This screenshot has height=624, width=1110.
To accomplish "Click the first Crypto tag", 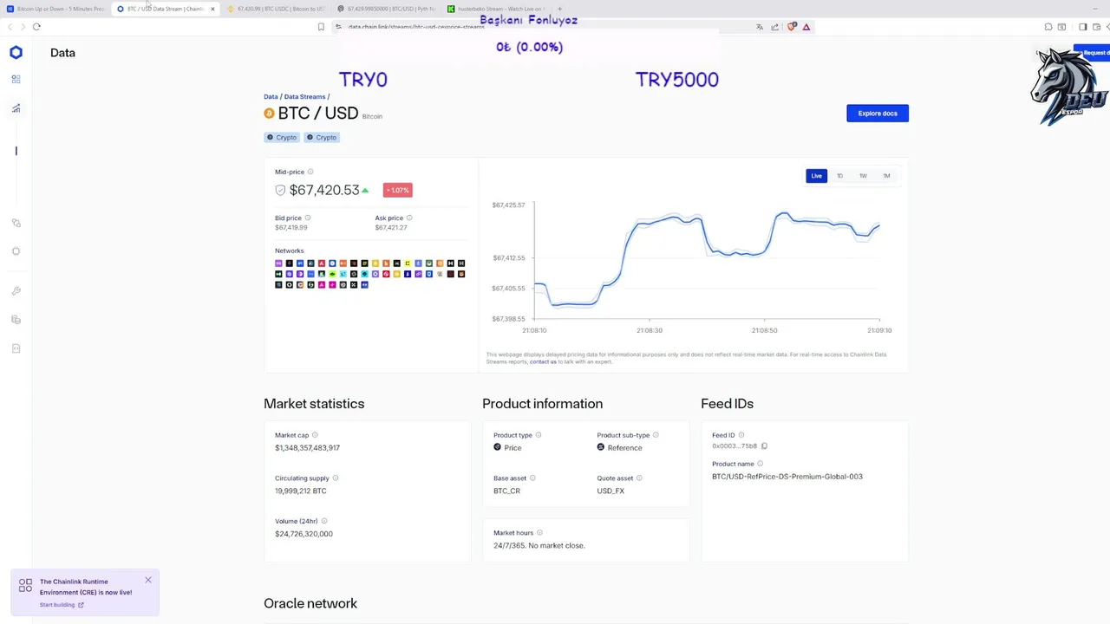I will [282, 137].
